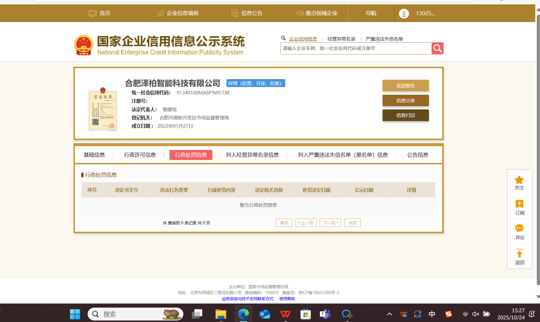Open WPS Office from the taskbar
The width and height of the screenshot is (540, 322).
click(x=285, y=314)
